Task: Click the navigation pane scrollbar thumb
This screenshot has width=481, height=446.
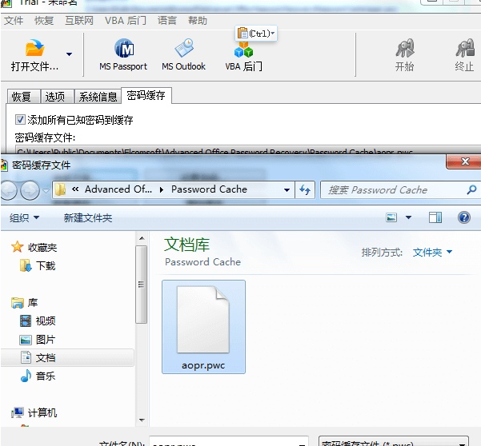Action: pos(141,285)
